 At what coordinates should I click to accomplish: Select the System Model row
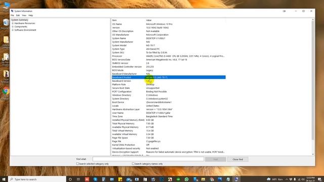pyautogui.click(x=169, y=45)
